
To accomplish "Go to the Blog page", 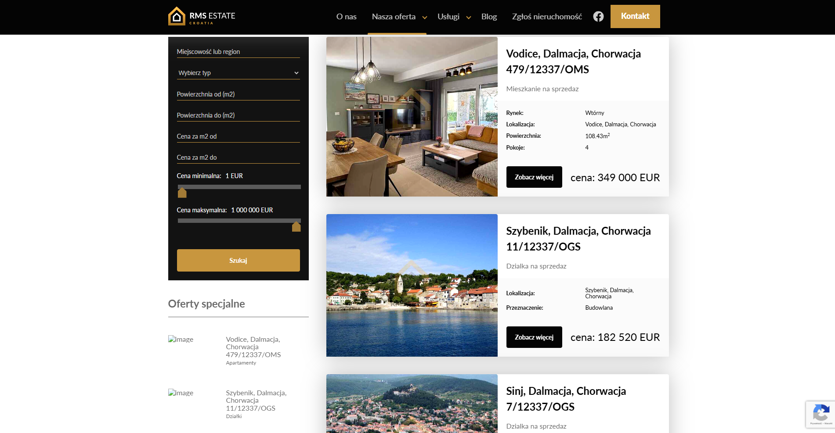I will click(489, 17).
